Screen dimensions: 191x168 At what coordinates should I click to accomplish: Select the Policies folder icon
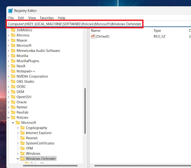(x=13, y=117)
